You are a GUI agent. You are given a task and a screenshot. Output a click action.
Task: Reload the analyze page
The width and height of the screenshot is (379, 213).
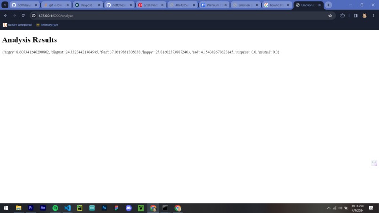click(23, 16)
